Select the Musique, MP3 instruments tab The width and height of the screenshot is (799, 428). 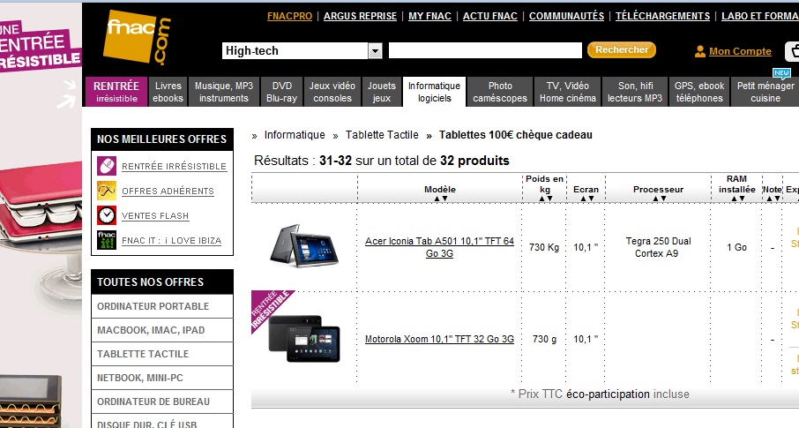(224, 92)
